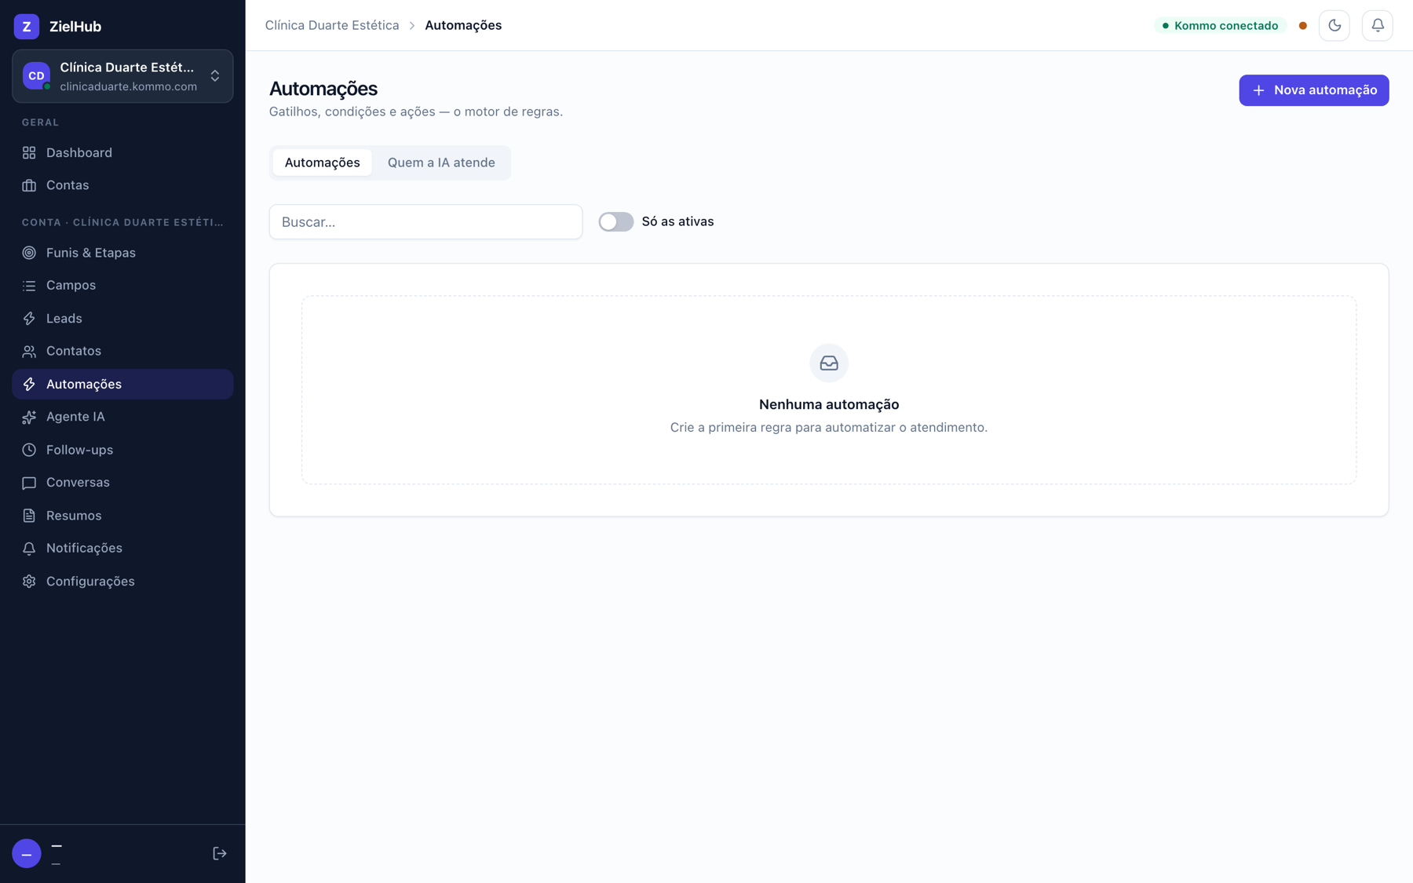Click the Conversas chat bubble icon
This screenshot has width=1413, height=883.
coord(29,483)
